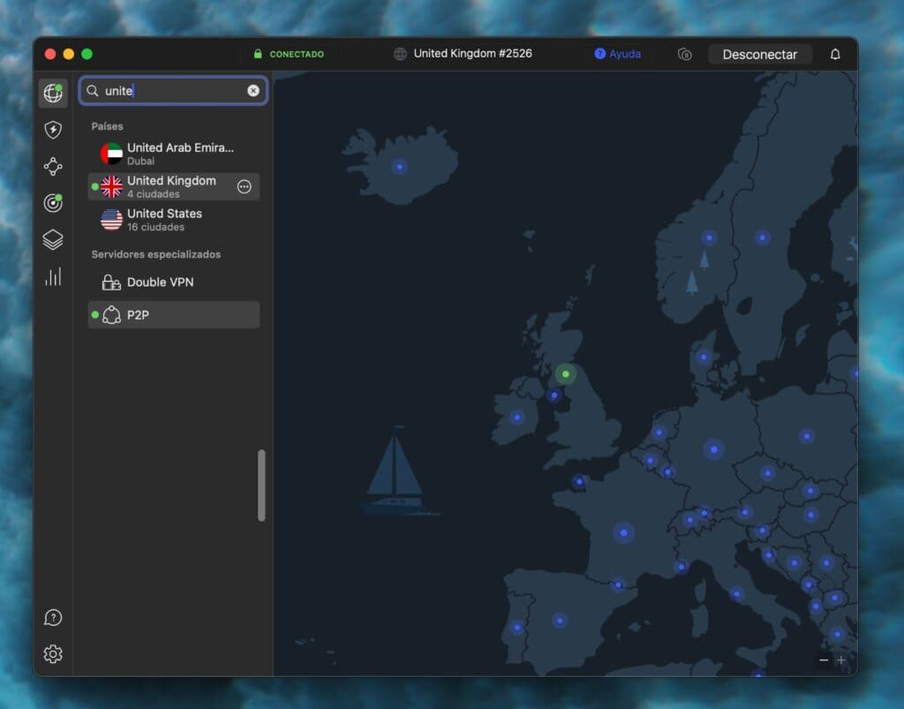Click the notification bell icon

point(834,54)
